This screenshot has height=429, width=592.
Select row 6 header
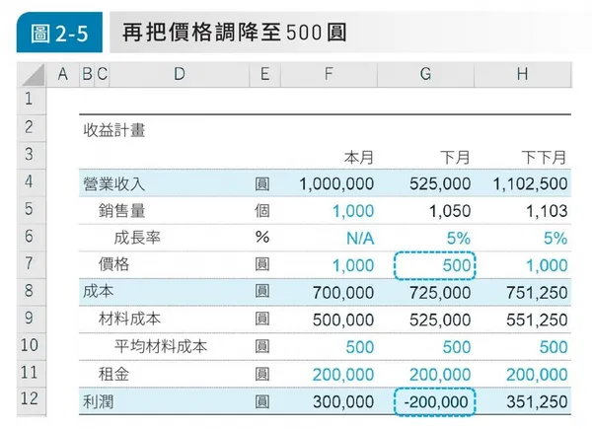(x=32, y=238)
